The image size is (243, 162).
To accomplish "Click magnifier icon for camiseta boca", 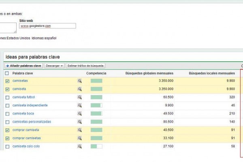I will coord(80,113).
